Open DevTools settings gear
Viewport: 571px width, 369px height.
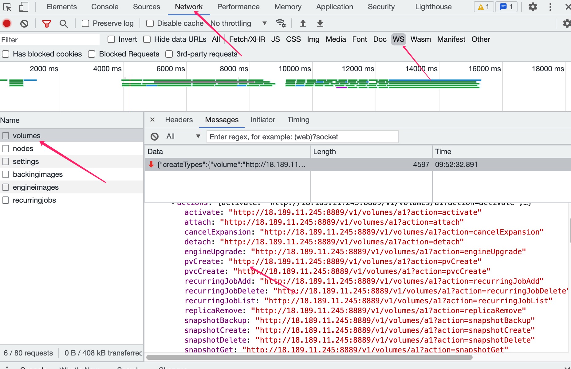coord(533,7)
